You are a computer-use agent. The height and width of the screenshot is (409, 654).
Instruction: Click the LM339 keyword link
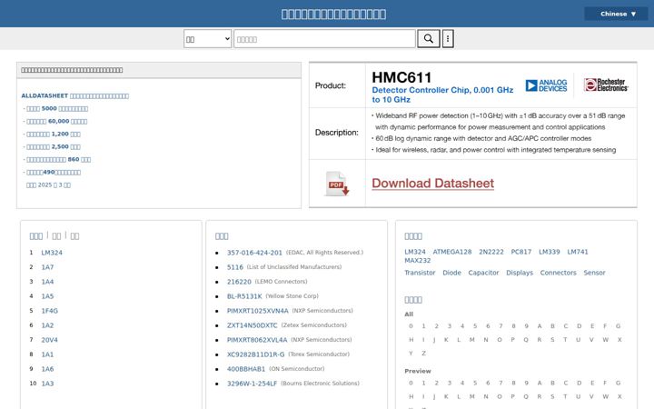550,252
